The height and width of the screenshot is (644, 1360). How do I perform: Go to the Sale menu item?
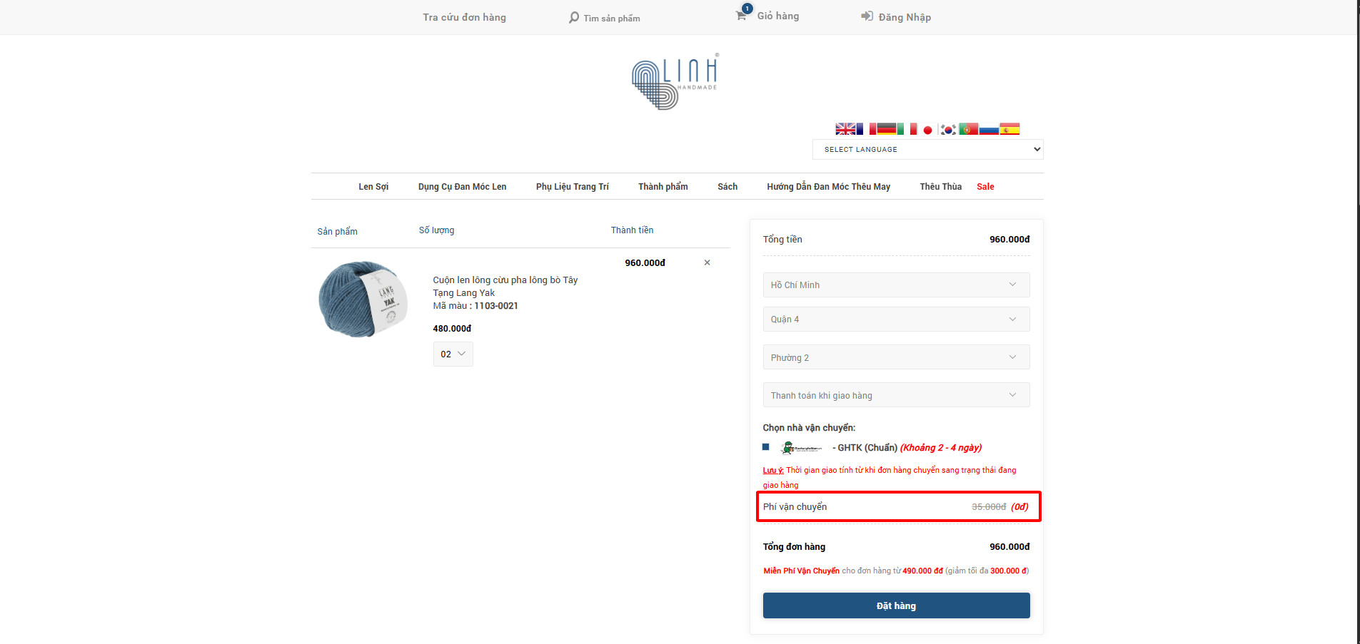tap(985, 187)
